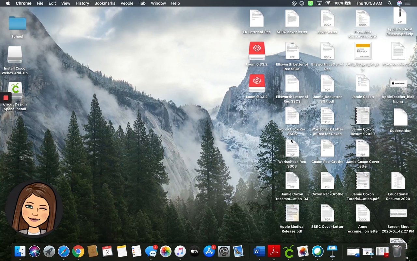Open the Bookmarks menu
Screen dimensions: 417x261
click(105, 3)
